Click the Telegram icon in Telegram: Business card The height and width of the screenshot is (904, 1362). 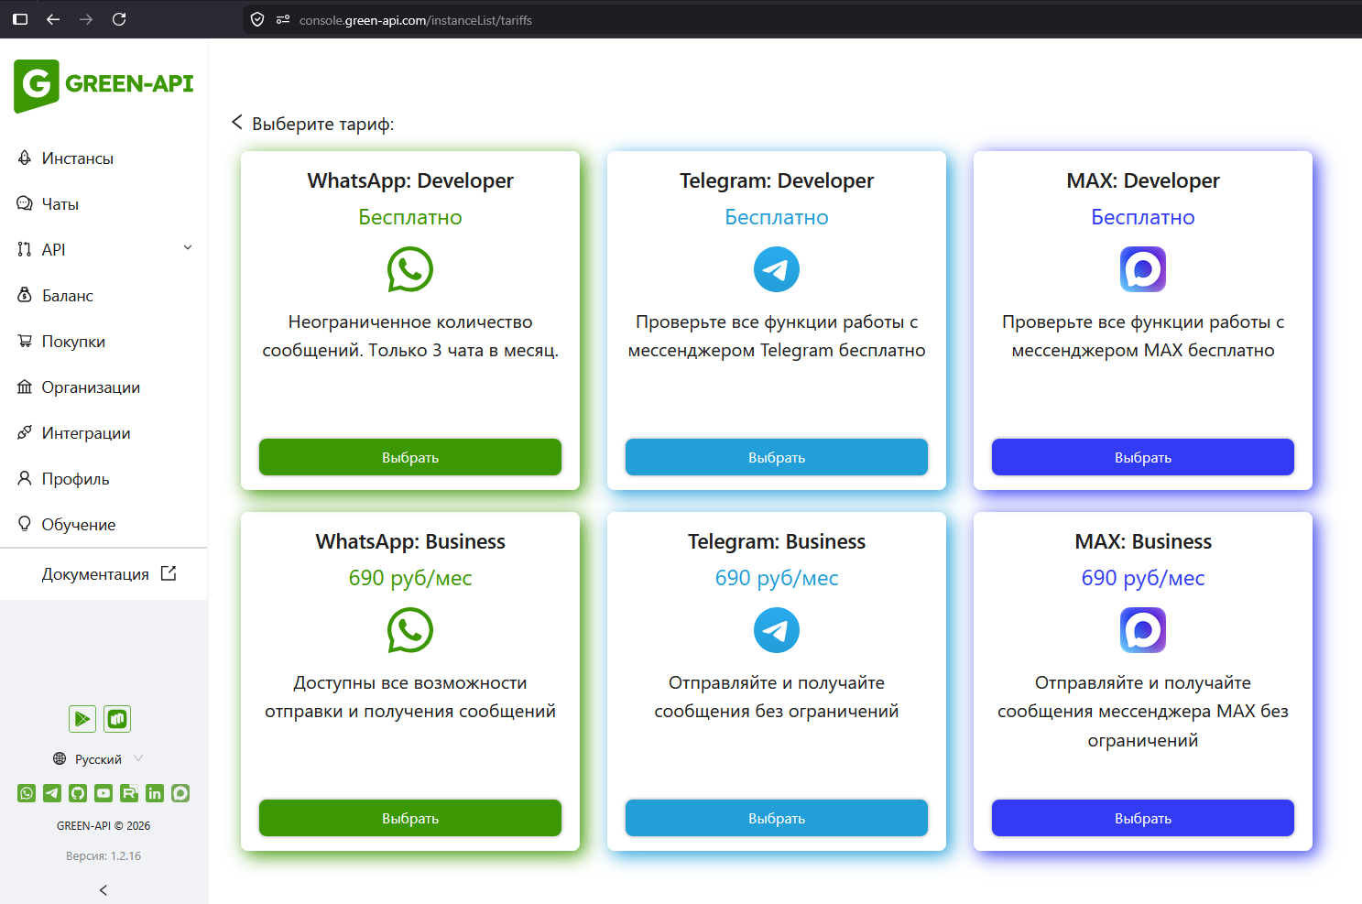[x=777, y=630]
